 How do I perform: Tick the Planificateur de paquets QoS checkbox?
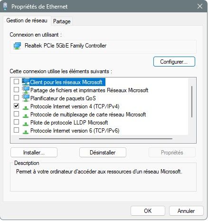pyautogui.click(x=16, y=98)
